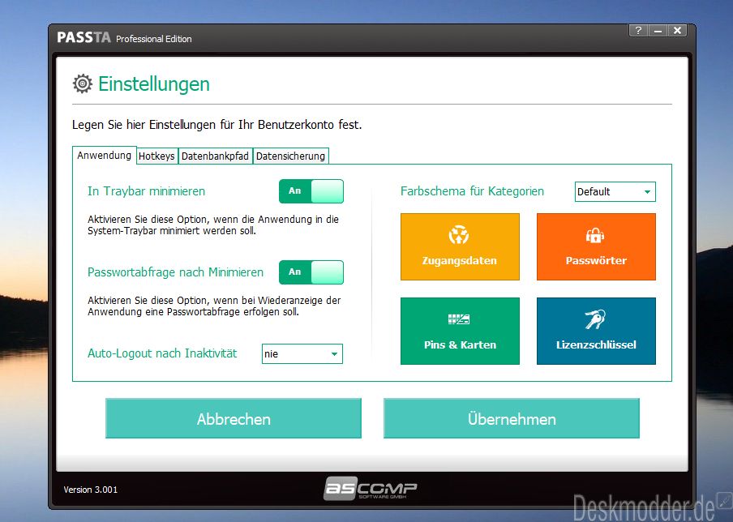Click the Passwörter padlock tile icon
This screenshot has width=733, height=522.
pos(595,235)
